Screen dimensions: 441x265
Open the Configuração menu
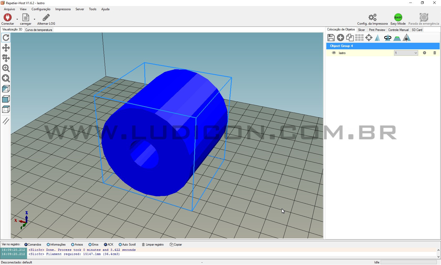(41, 9)
